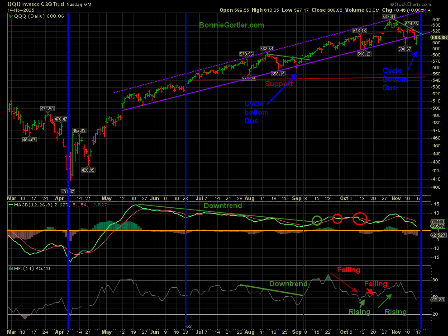Viewport: 448px width, 336px height.
Task: Click the Downtrend label in the MACD panel
Action: coord(223,205)
